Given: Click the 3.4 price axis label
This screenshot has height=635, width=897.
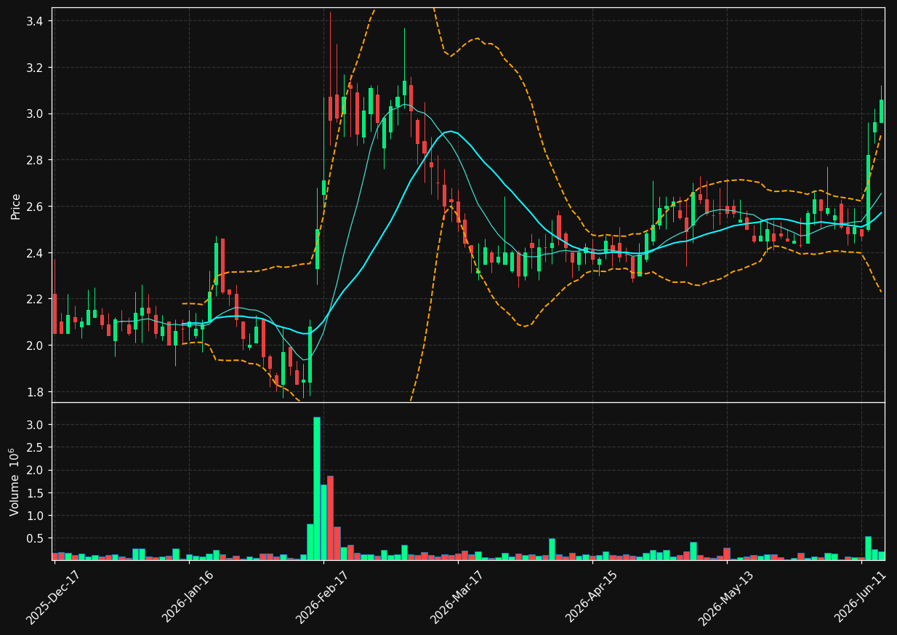Looking at the screenshot, I should tap(35, 21).
